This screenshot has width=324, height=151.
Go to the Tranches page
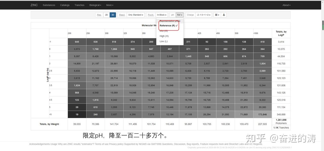click(79, 5)
